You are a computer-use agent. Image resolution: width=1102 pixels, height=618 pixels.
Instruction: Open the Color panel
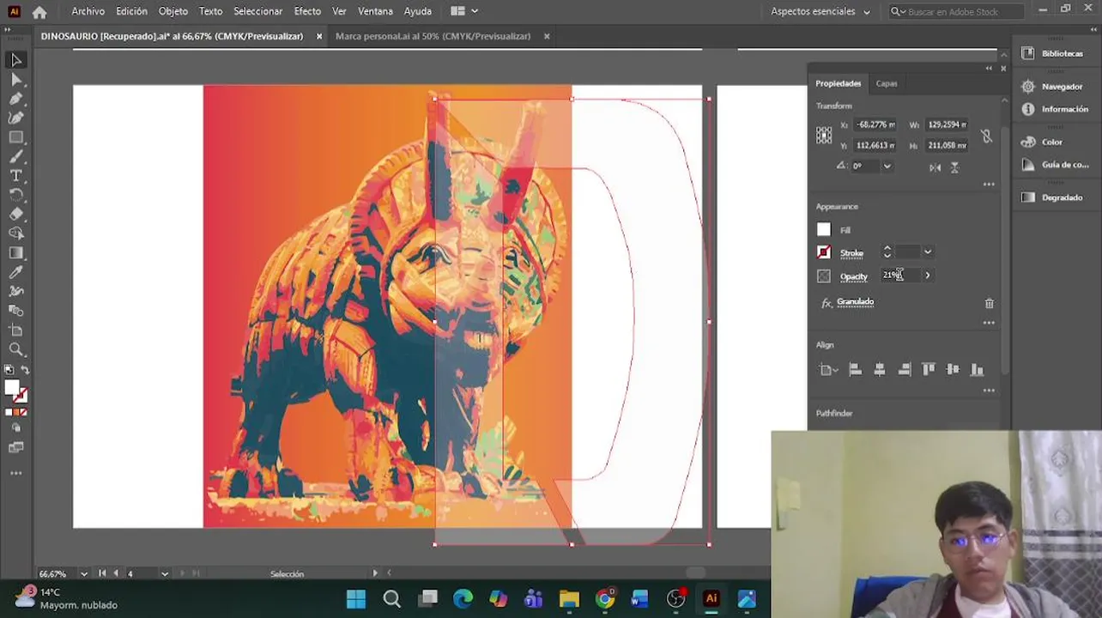tap(1043, 142)
